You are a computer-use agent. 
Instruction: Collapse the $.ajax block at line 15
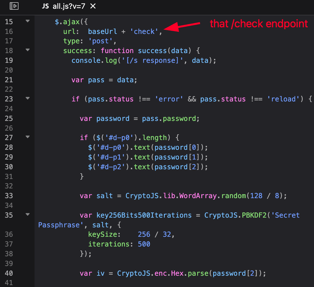(x=28, y=21)
